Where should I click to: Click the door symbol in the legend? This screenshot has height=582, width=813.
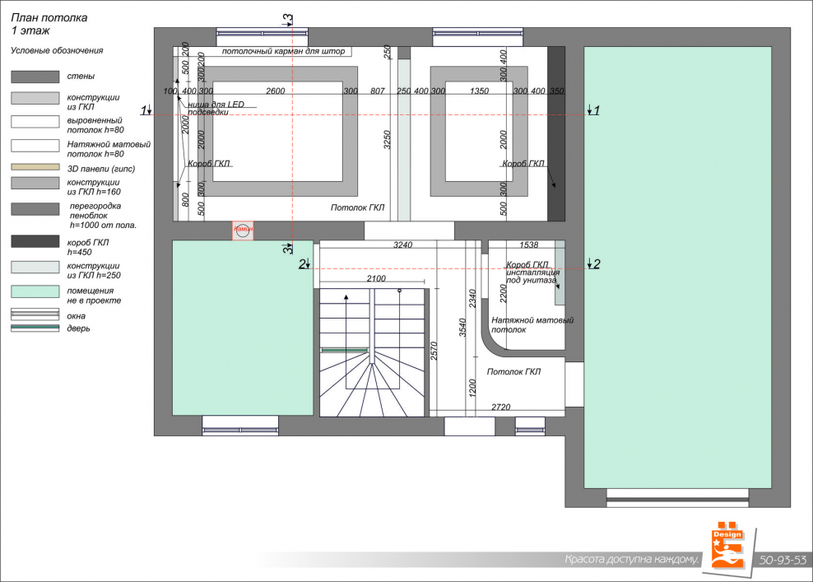click(35, 328)
